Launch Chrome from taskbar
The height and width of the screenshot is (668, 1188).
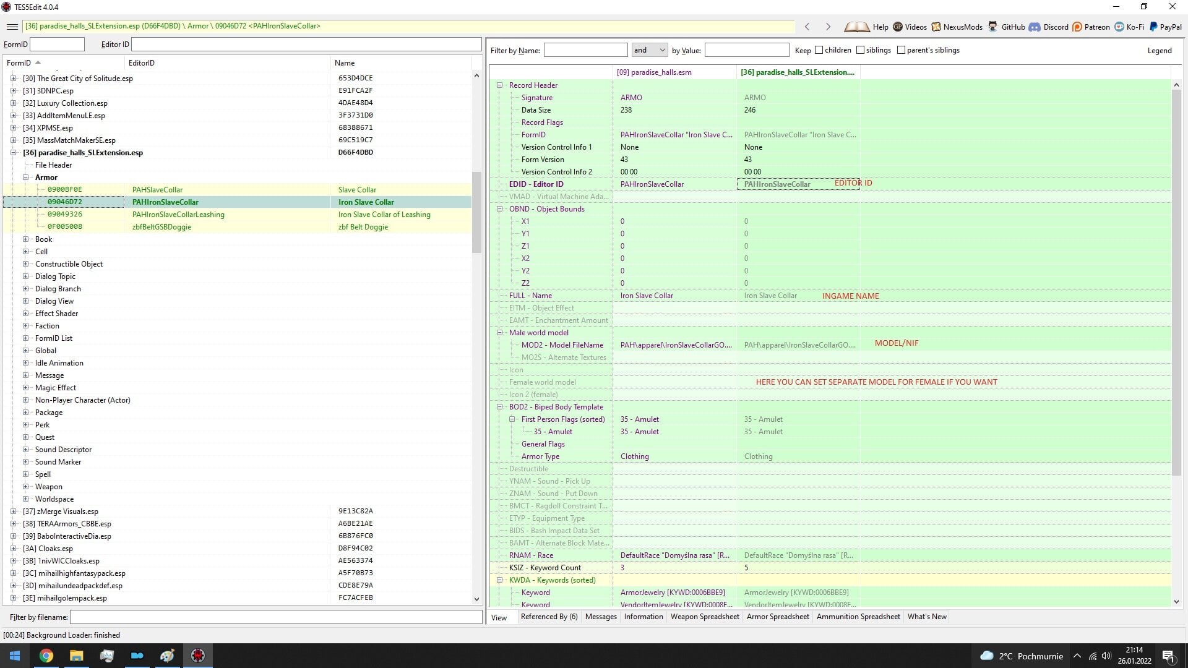(46, 656)
